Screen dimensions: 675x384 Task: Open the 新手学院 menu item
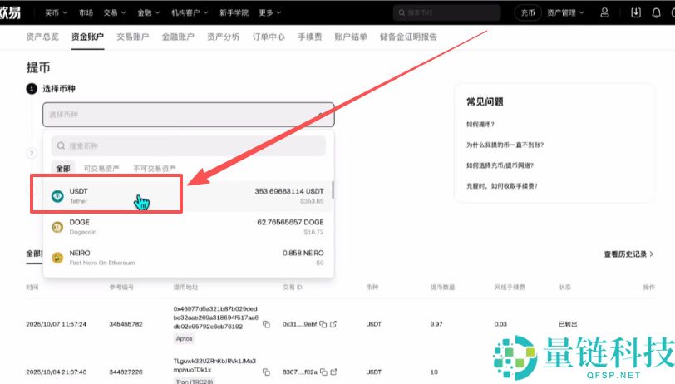click(x=234, y=13)
